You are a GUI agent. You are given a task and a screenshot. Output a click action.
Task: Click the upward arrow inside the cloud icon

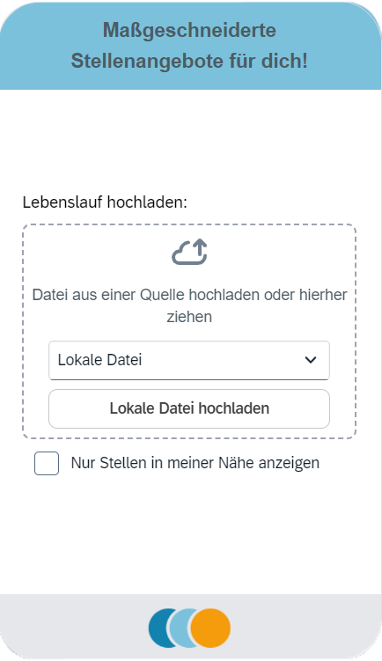[200, 249]
